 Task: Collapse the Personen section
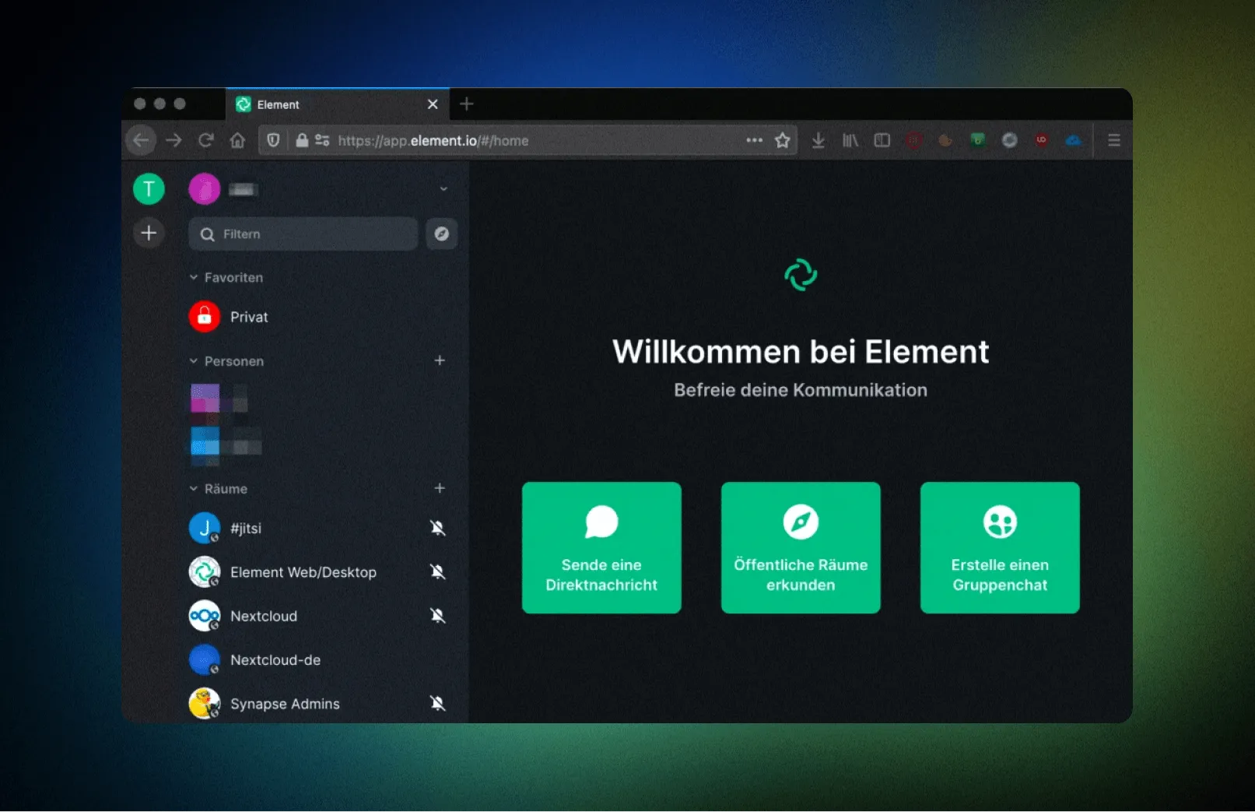point(226,361)
